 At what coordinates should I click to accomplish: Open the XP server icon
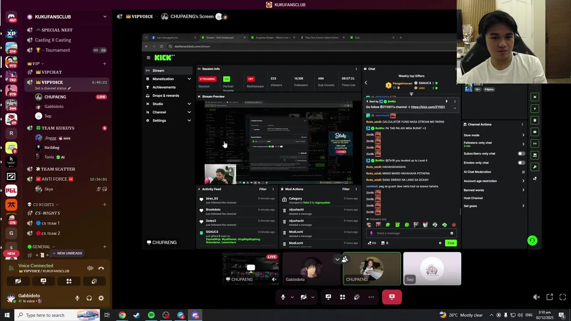pyautogui.click(x=11, y=34)
